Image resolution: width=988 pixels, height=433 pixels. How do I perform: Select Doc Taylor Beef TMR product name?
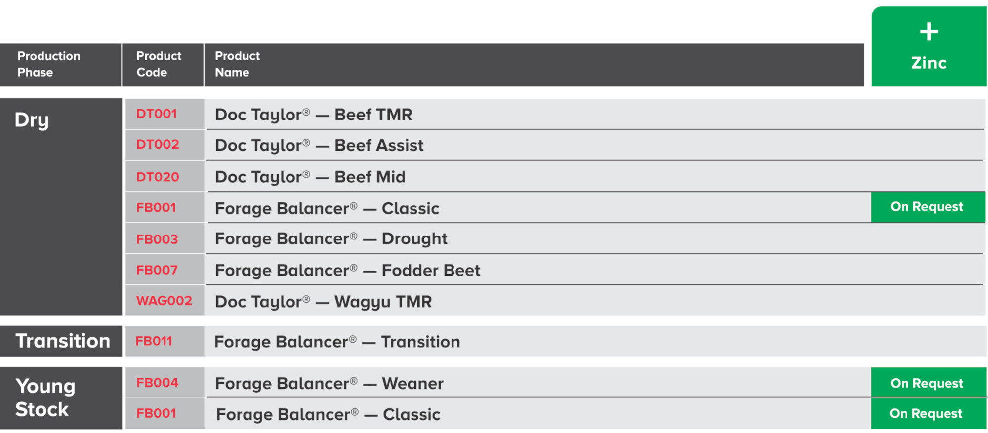314,115
